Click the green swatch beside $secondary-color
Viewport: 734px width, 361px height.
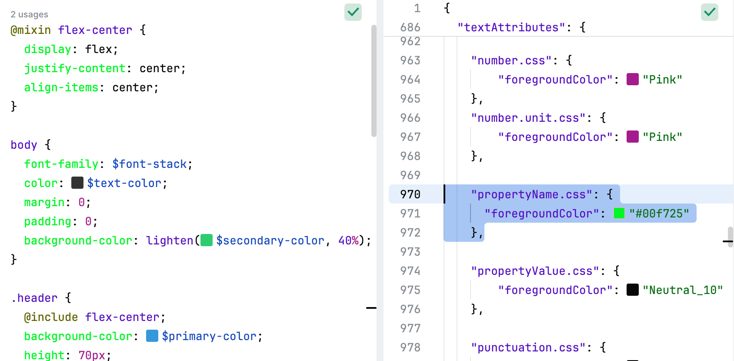207,240
